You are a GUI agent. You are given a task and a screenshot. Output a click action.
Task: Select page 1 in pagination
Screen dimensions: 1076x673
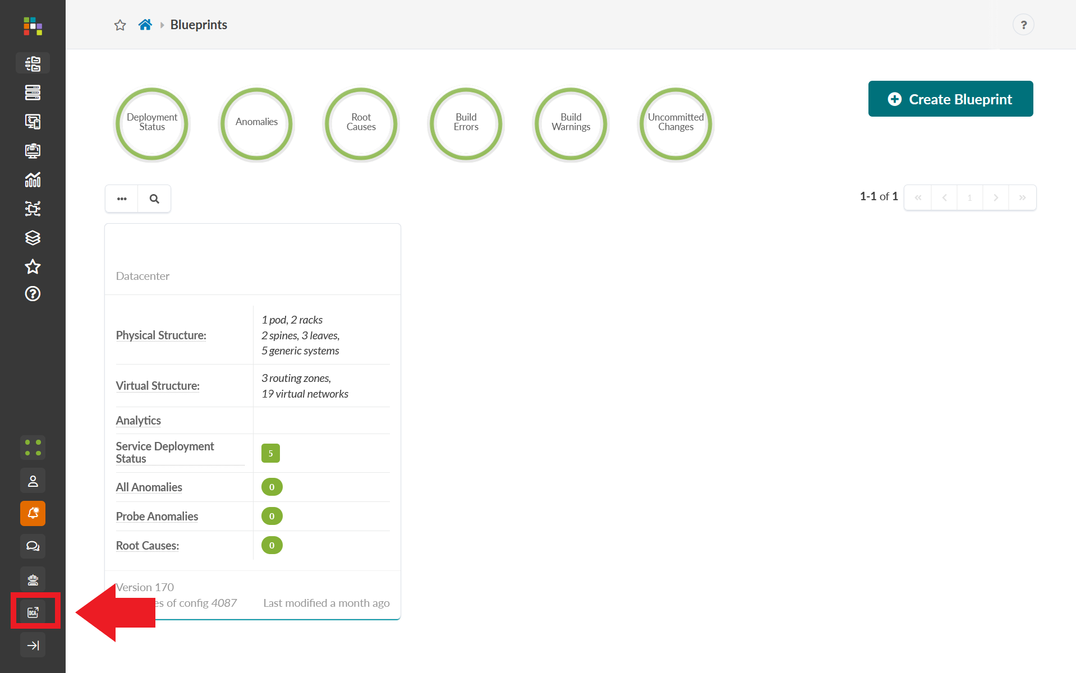pyautogui.click(x=969, y=197)
